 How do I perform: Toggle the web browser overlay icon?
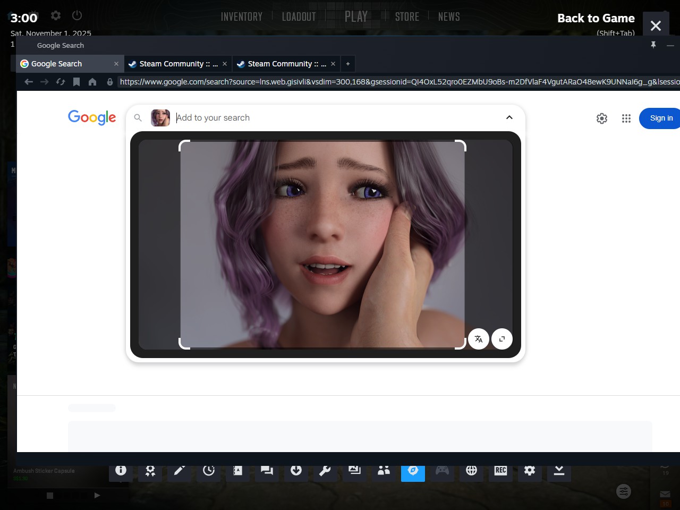pyautogui.click(x=413, y=470)
